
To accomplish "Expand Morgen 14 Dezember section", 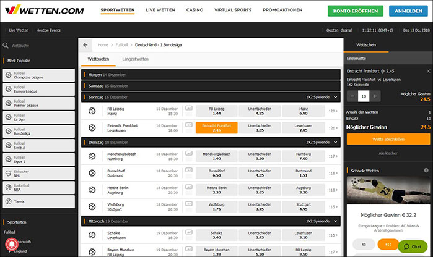I will click(211, 74).
